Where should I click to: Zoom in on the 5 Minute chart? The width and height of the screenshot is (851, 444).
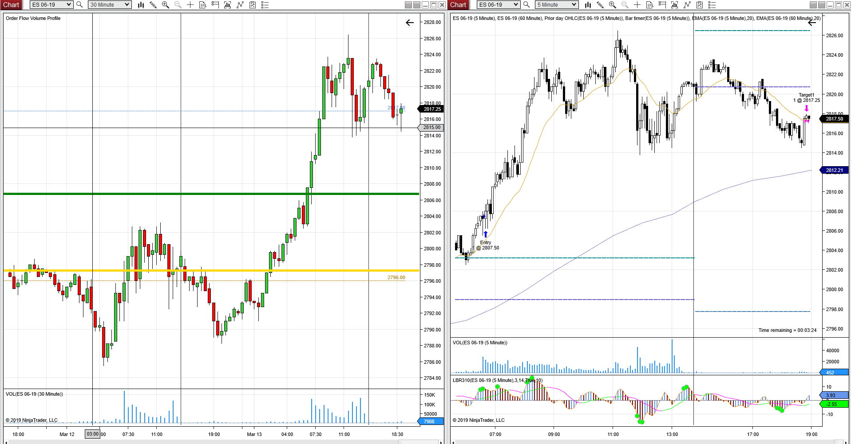pyautogui.click(x=613, y=4)
